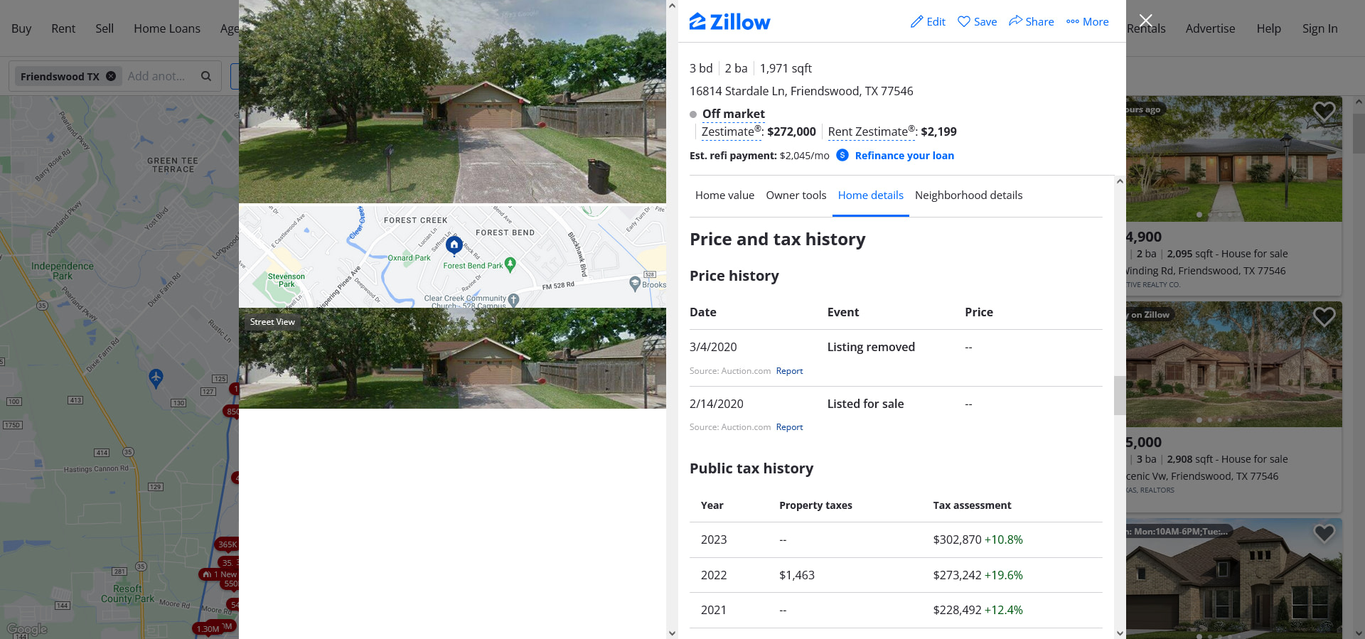Viewport: 1365px width, 639px height.
Task: Click the Rentals link in top navigation
Action: pyautogui.click(x=1146, y=28)
